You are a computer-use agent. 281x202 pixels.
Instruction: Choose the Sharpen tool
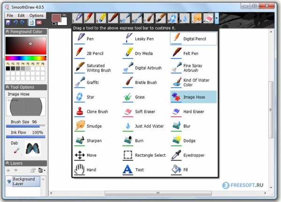pos(97,140)
